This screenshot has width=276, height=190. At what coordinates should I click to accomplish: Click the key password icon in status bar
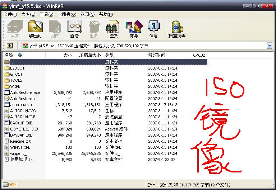[x=13, y=185]
